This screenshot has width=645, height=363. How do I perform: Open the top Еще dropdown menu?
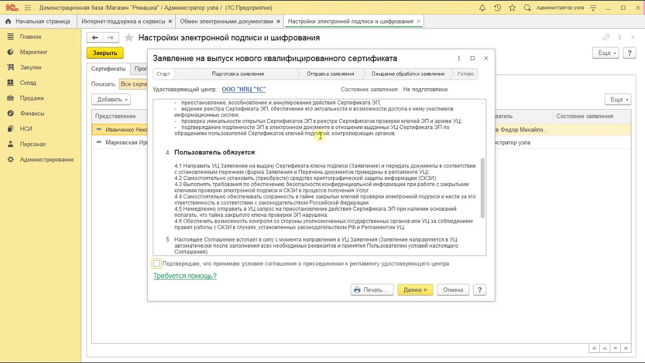(605, 53)
